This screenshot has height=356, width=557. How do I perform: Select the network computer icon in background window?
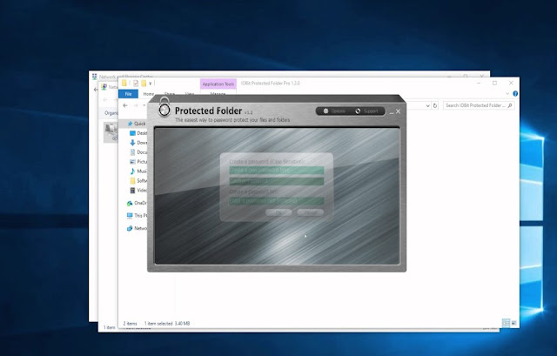pyautogui.click(x=111, y=132)
